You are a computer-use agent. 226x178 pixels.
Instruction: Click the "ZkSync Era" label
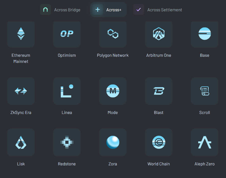(21, 113)
